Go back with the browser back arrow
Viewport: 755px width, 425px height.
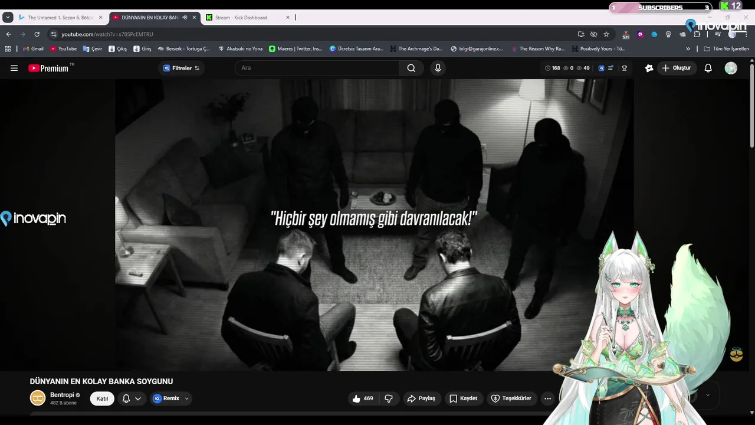click(x=8, y=34)
